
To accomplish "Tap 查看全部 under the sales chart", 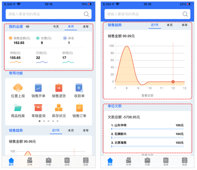I will 147,96.
